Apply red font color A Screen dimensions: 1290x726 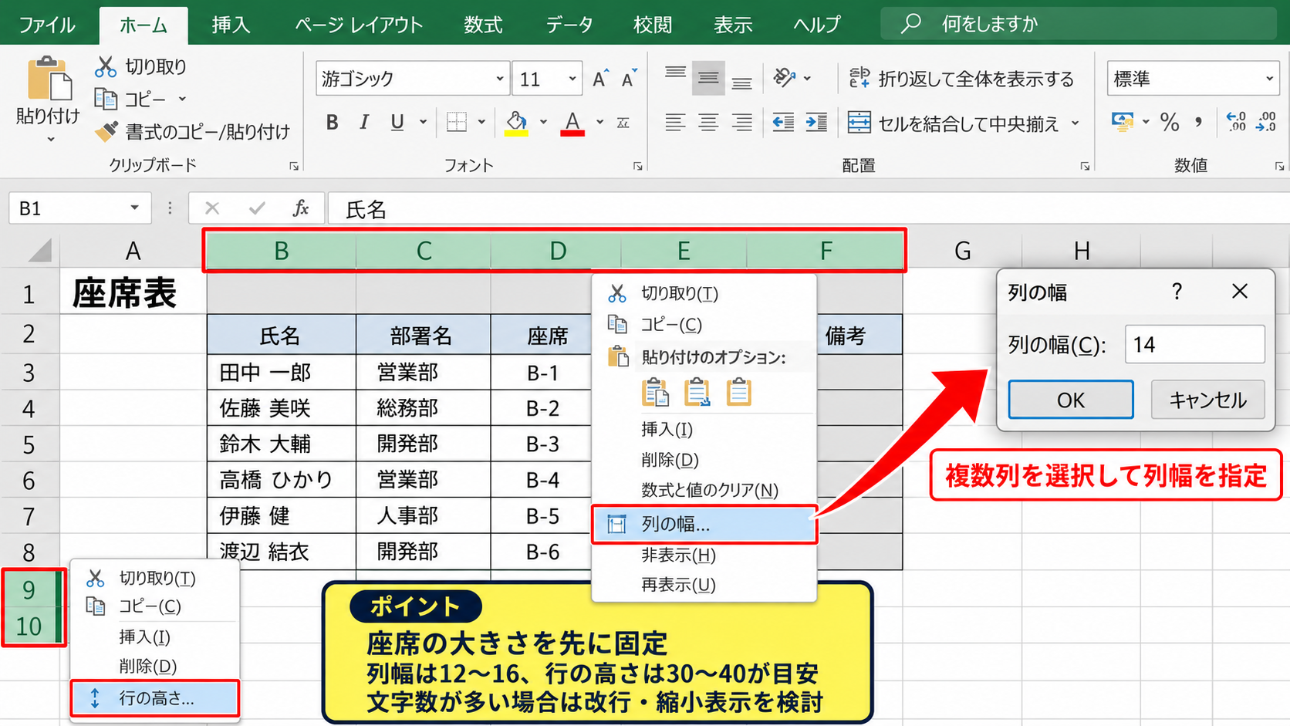click(x=572, y=123)
